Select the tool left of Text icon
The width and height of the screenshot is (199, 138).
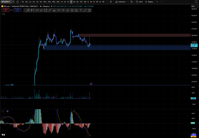click(x=76, y=11)
